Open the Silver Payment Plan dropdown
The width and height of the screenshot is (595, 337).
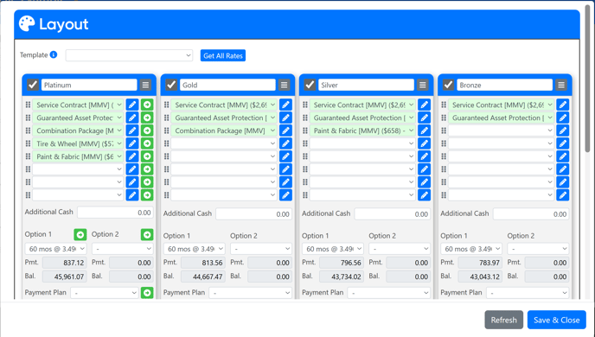(389, 293)
